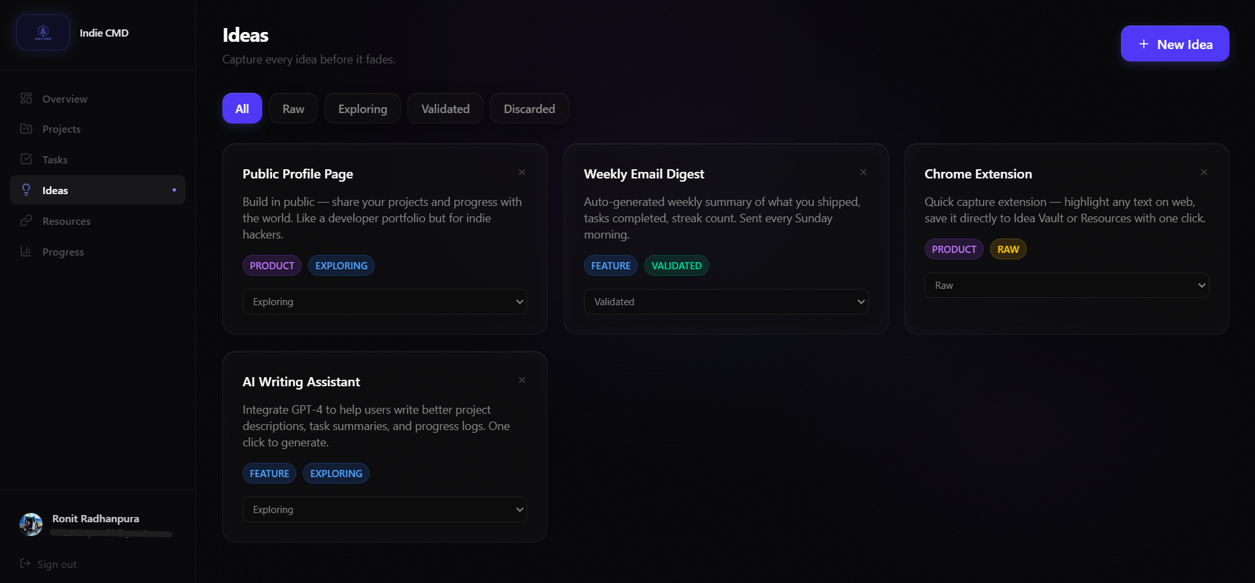The width and height of the screenshot is (1255, 583).
Task: Click the lightbulb Ideas icon in sidebar
Action: tap(26, 190)
